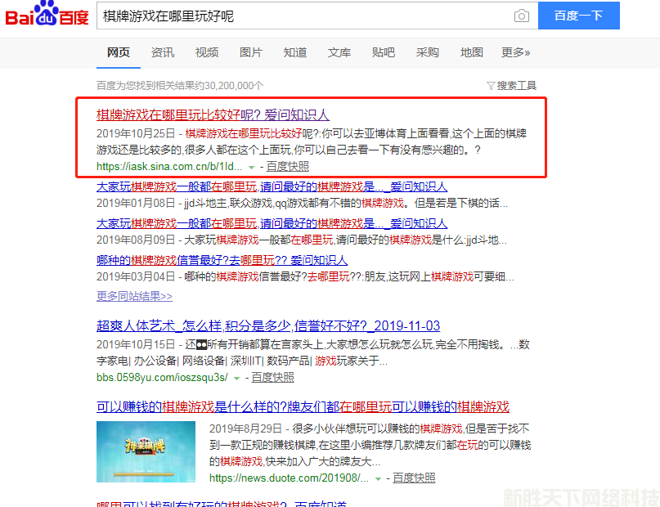Switch to the 地图 tab
The image size is (660, 507).
(x=472, y=52)
